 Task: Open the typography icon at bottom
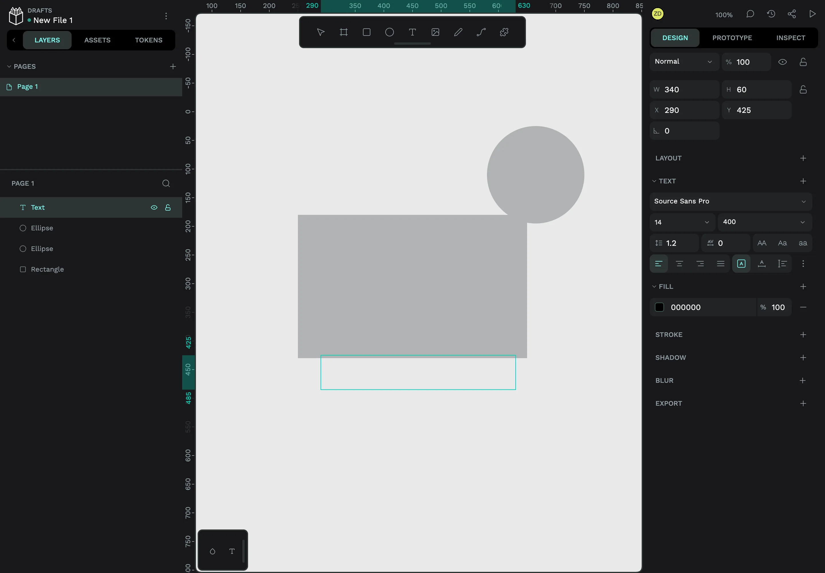click(x=232, y=551)
